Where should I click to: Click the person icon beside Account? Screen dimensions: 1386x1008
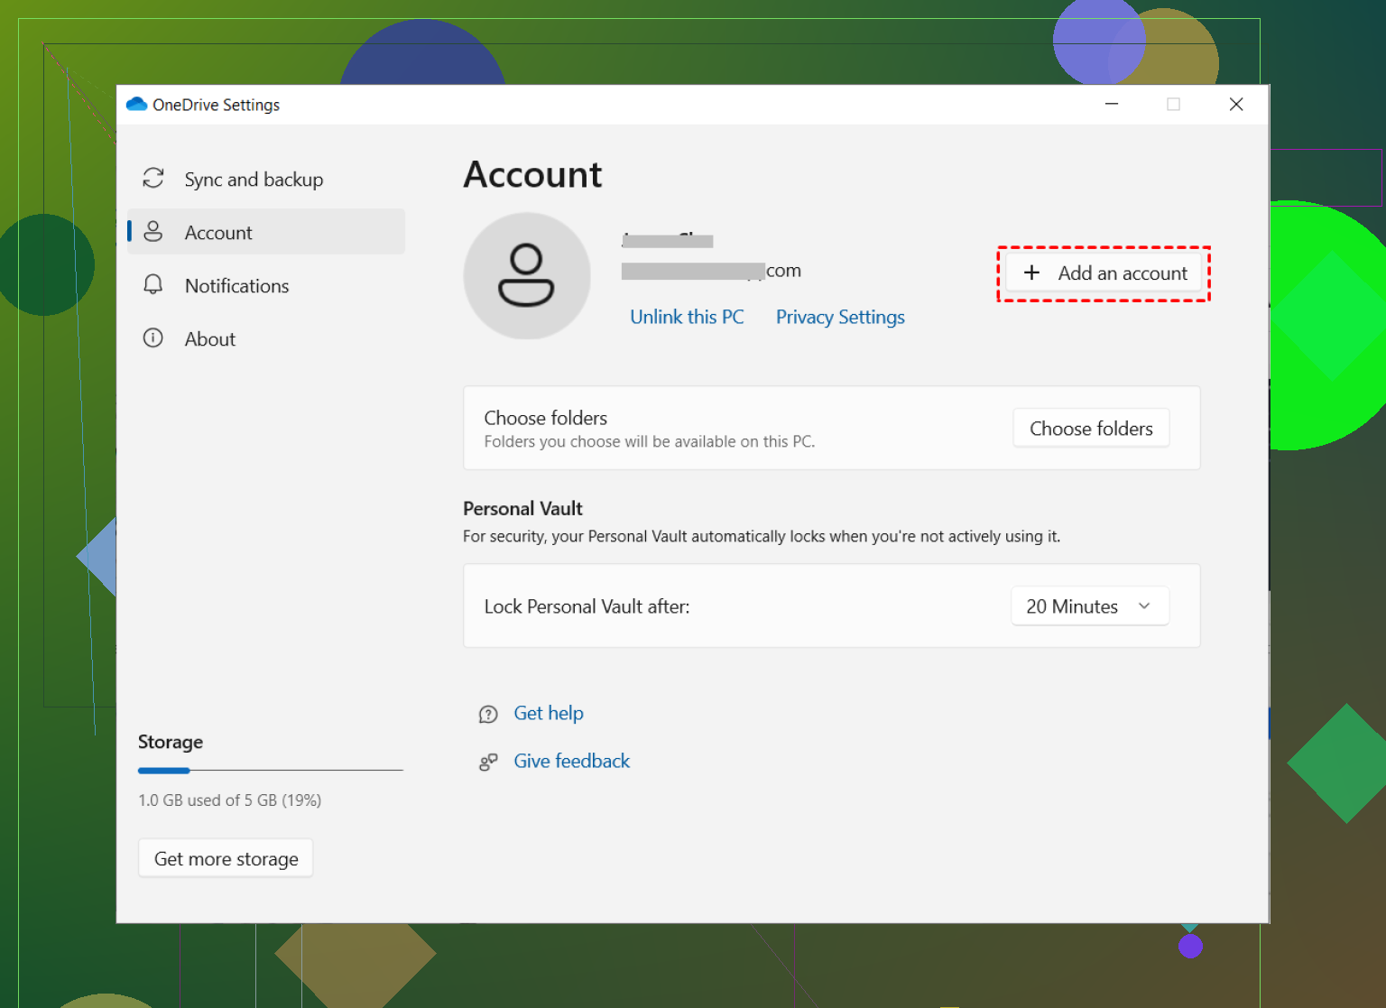(153, 232)
